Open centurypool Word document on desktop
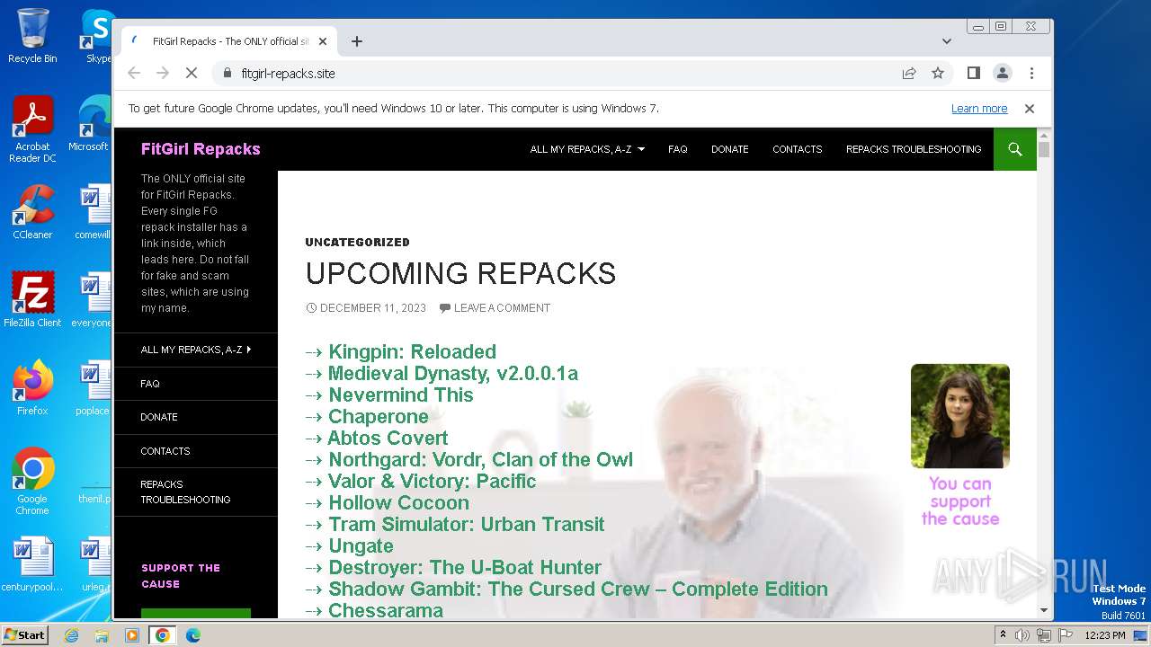1151x647 pixels. coord(32,564)
